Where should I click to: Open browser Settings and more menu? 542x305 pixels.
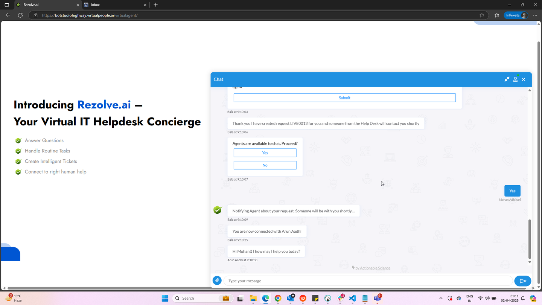tap(535, 15)
